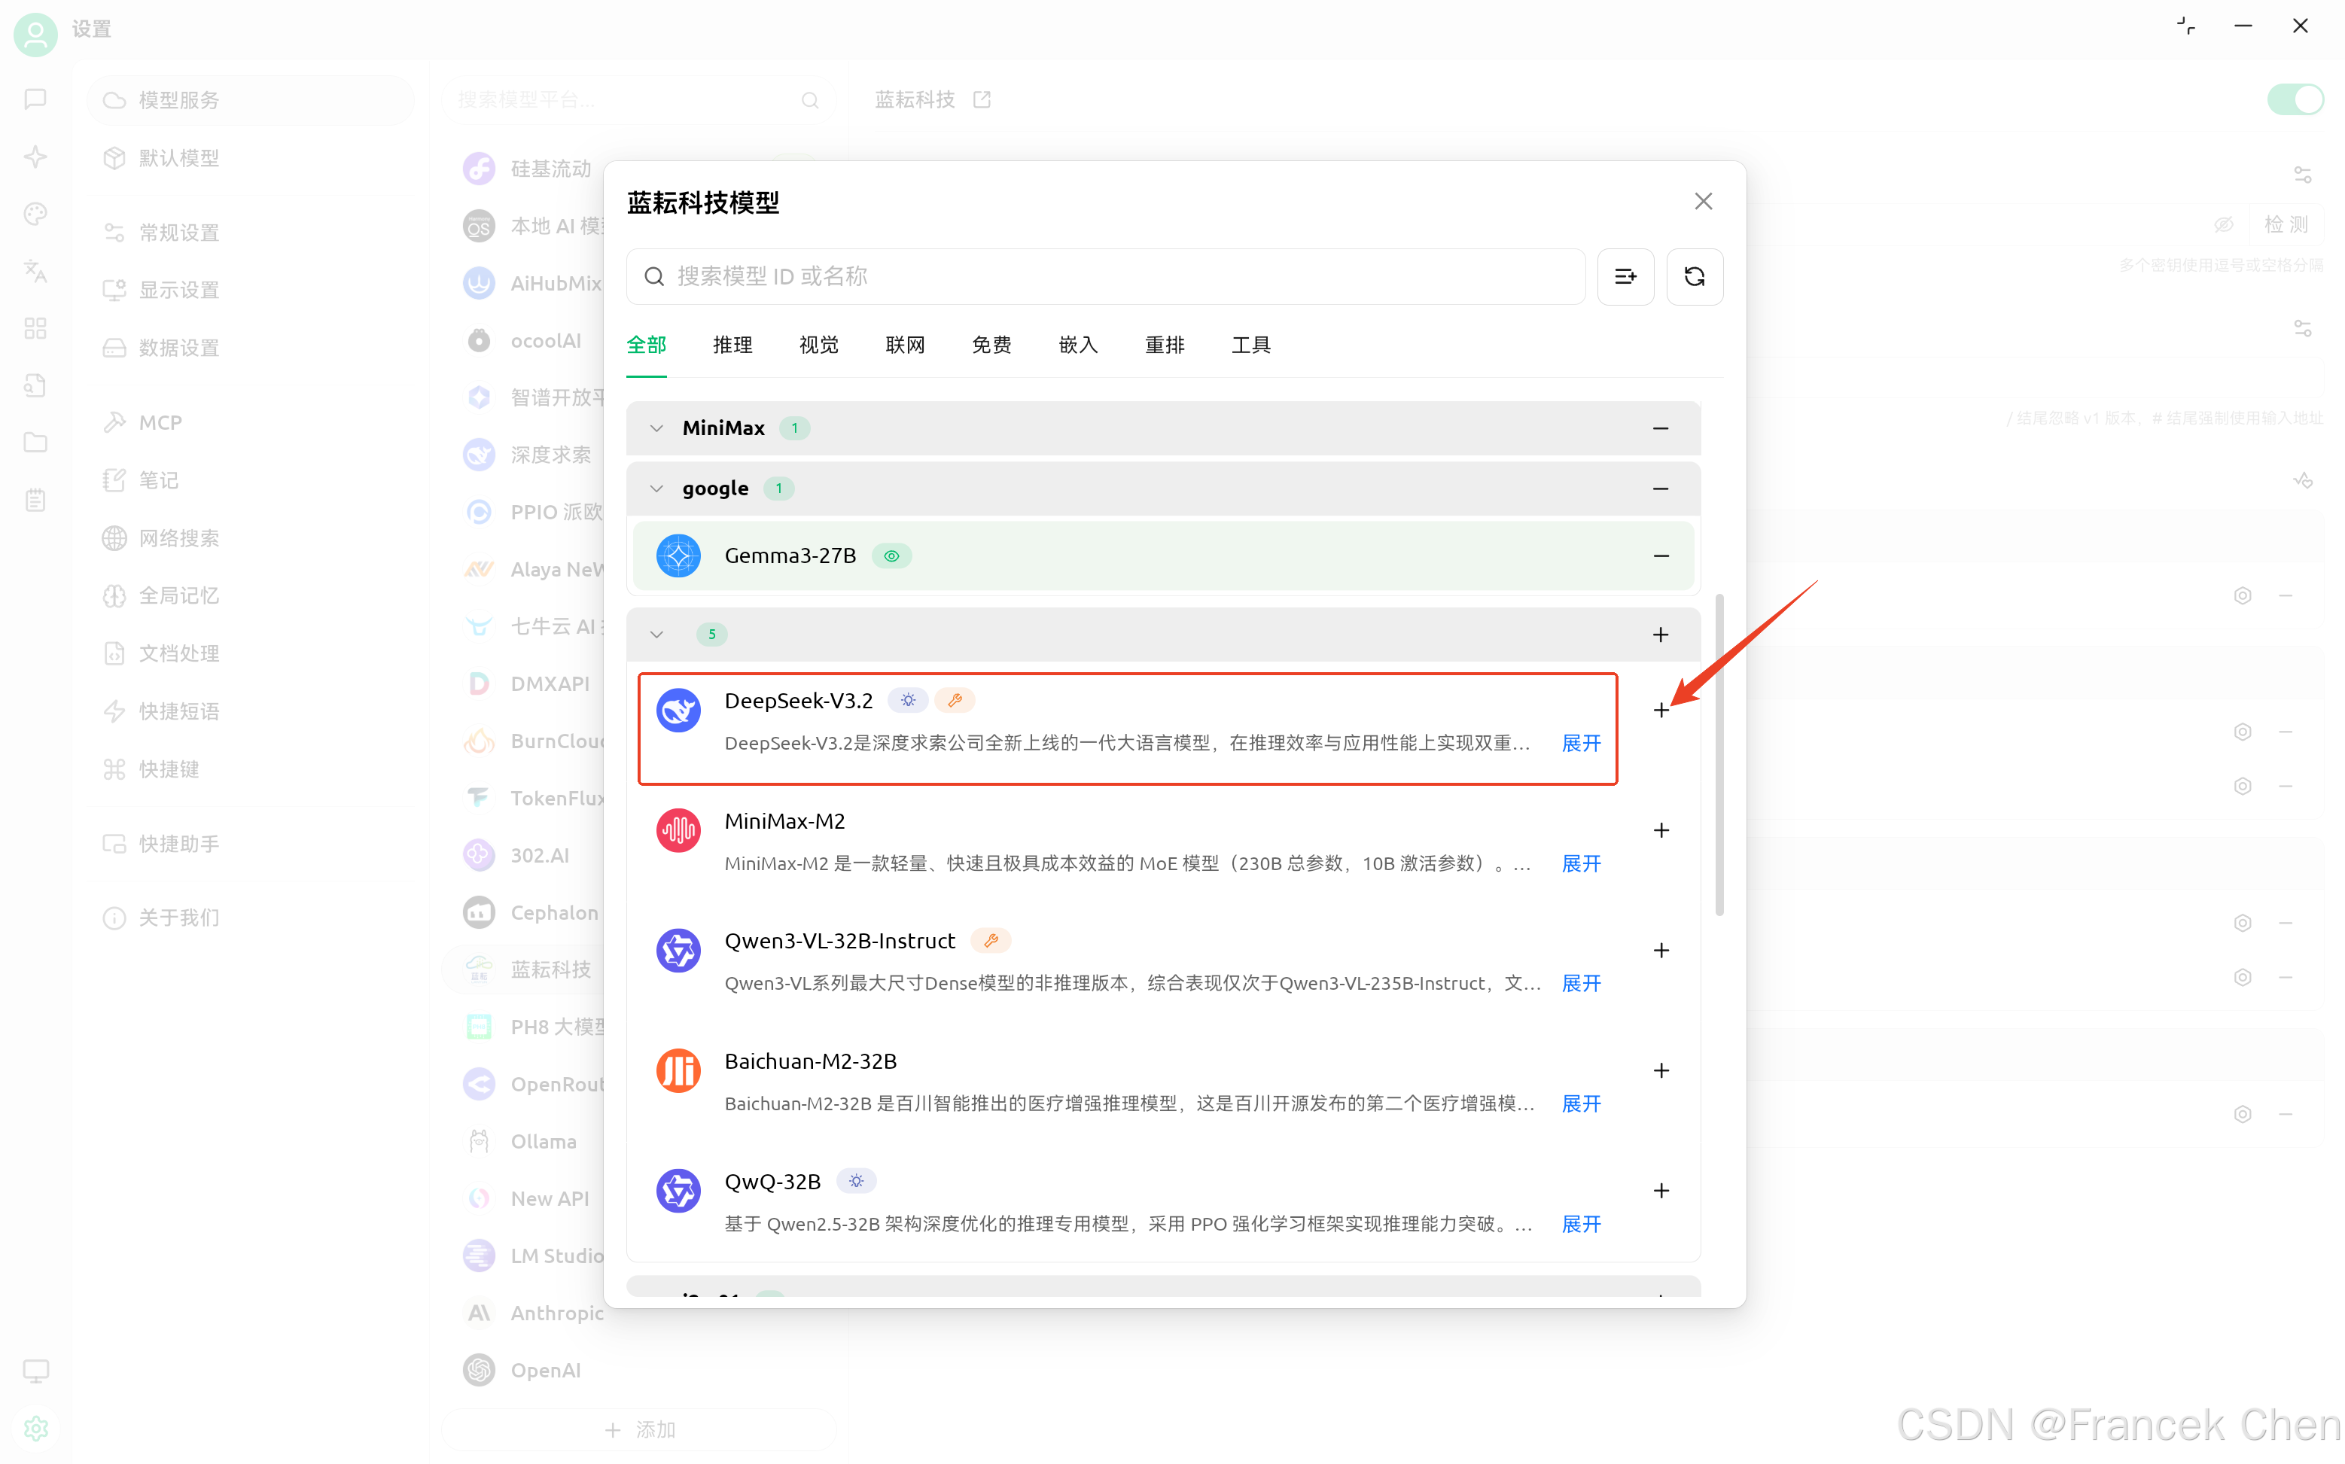Viewport: 2345px width, 1464px height.
Task: Open 默认模型 in settings menu
Action: [251, 158]
